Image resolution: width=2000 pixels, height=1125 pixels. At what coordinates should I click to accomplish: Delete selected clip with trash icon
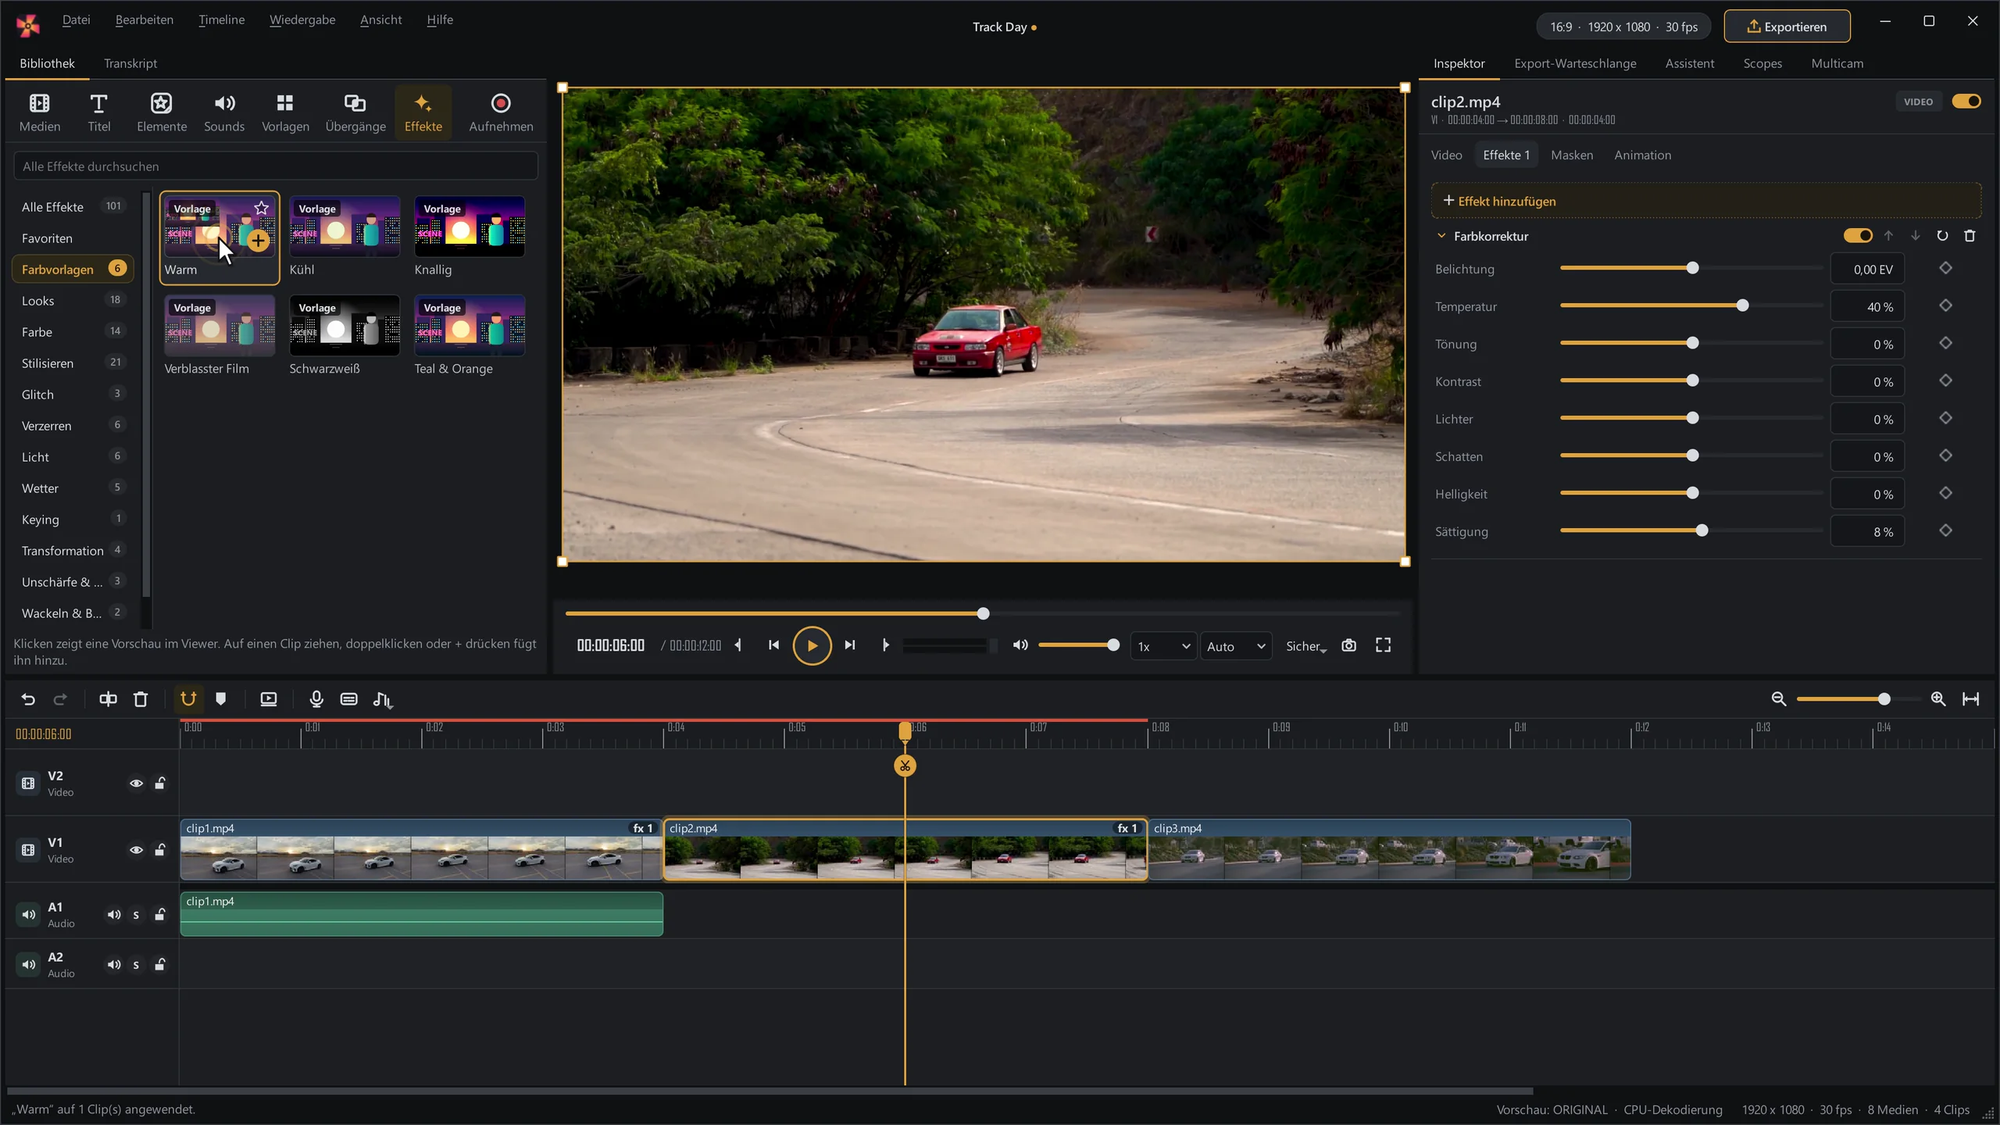[x=141, y=699]
